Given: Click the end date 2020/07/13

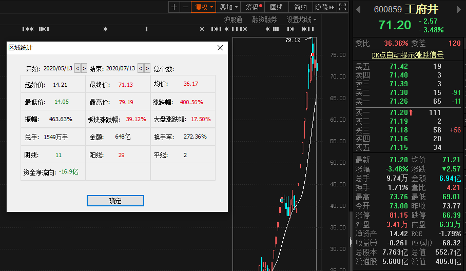Looking at the screenshot, I should (121, 68).
